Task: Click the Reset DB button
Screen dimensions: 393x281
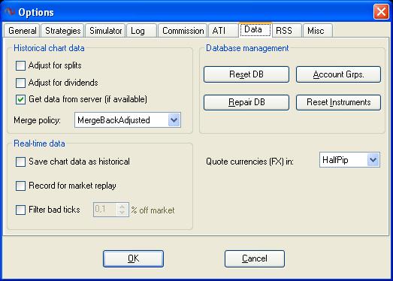Action: click(x=246, y=74)
